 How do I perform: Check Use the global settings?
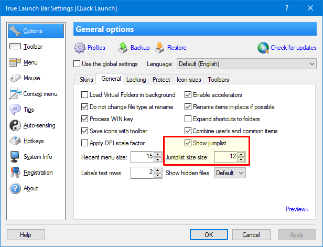tap(78, 64)
